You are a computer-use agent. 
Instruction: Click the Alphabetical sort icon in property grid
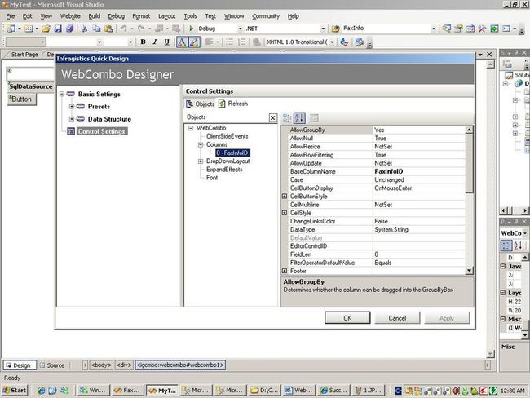(299, 117)
